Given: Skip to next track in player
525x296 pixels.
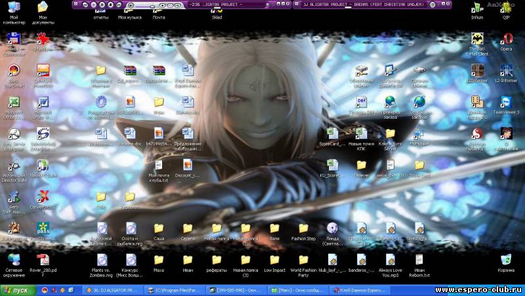Looking at the screenshot, I should (x=119, y=5).
